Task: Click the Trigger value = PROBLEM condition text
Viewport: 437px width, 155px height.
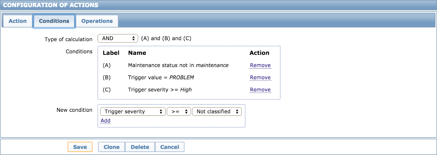Action: tap(161, 78)
